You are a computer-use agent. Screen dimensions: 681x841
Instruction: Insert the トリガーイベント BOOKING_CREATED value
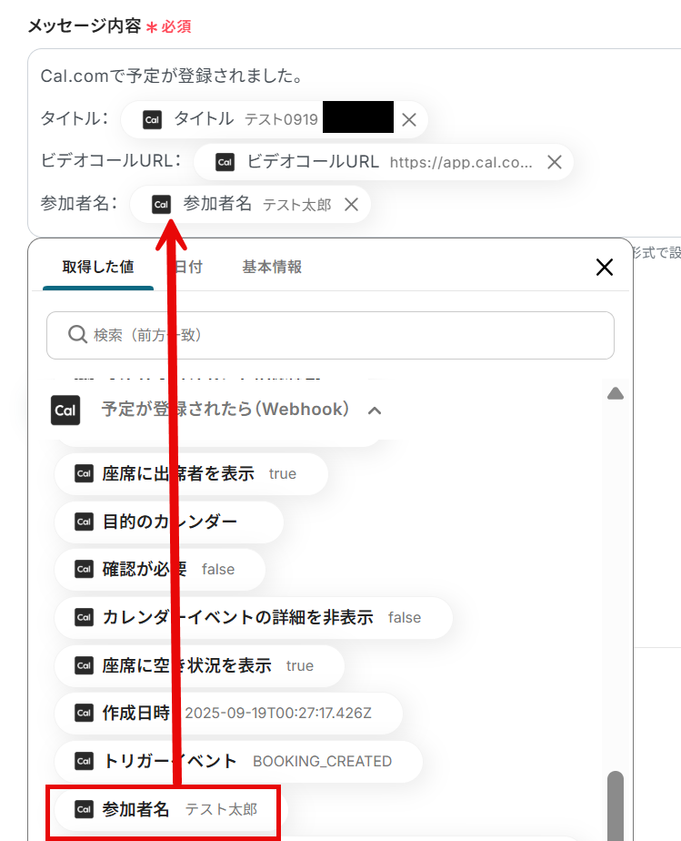tap(238, 761)
